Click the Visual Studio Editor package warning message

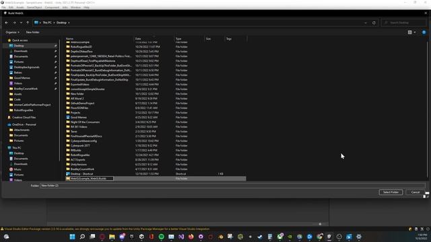(106, 229)
